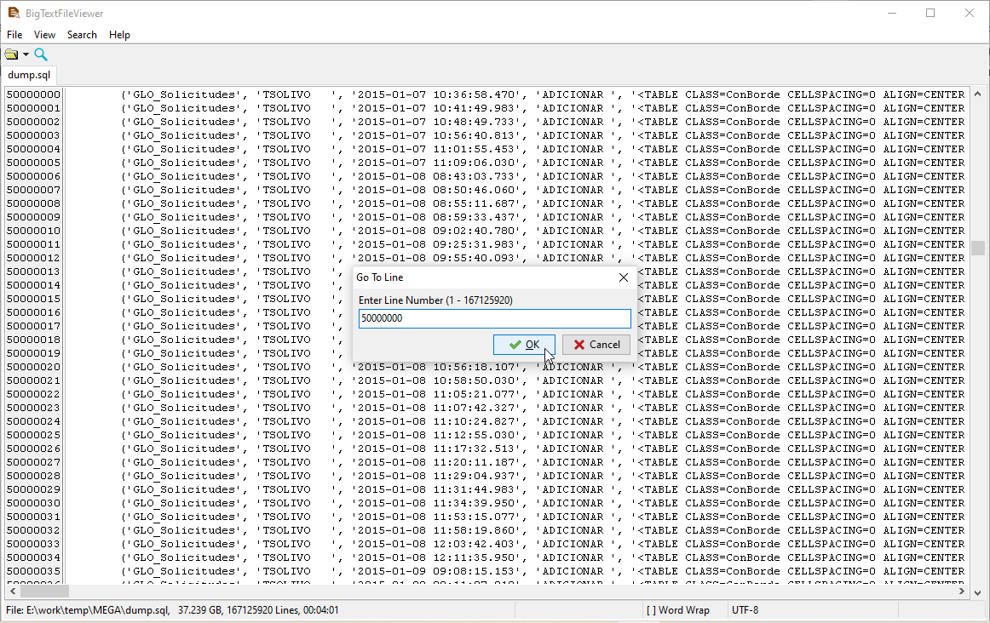Maximize the BigTextFileViewer window
The width and height of the screenshot is (990, 623).
click(930, 14)
